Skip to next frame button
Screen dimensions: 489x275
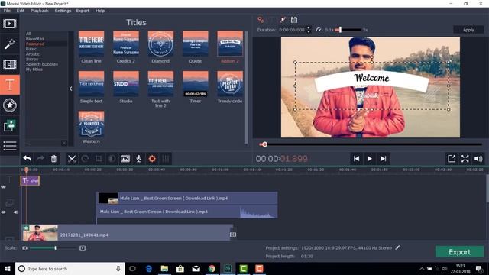(383, 159)
